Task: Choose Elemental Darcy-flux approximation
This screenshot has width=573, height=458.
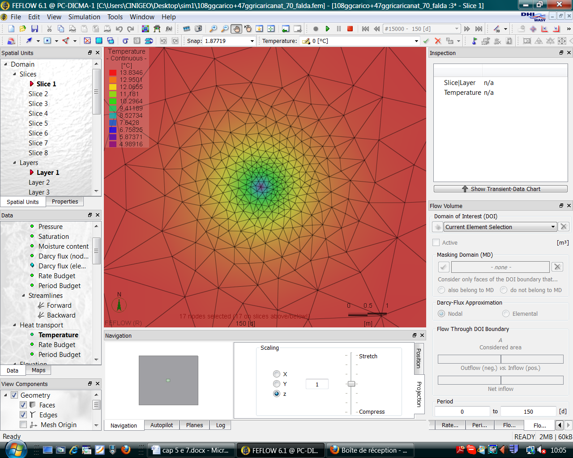Action: (x=506, y=314)
